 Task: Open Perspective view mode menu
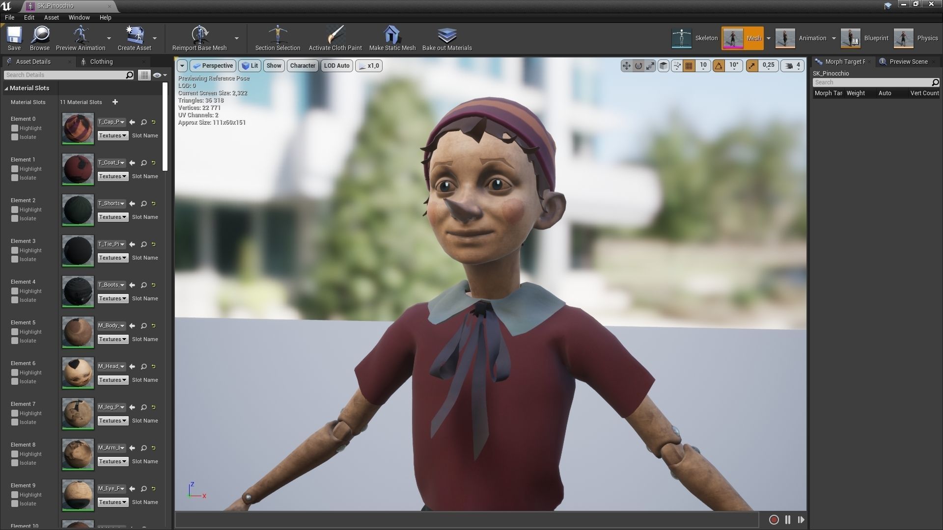pyautogui.click(x=213, y=66)
